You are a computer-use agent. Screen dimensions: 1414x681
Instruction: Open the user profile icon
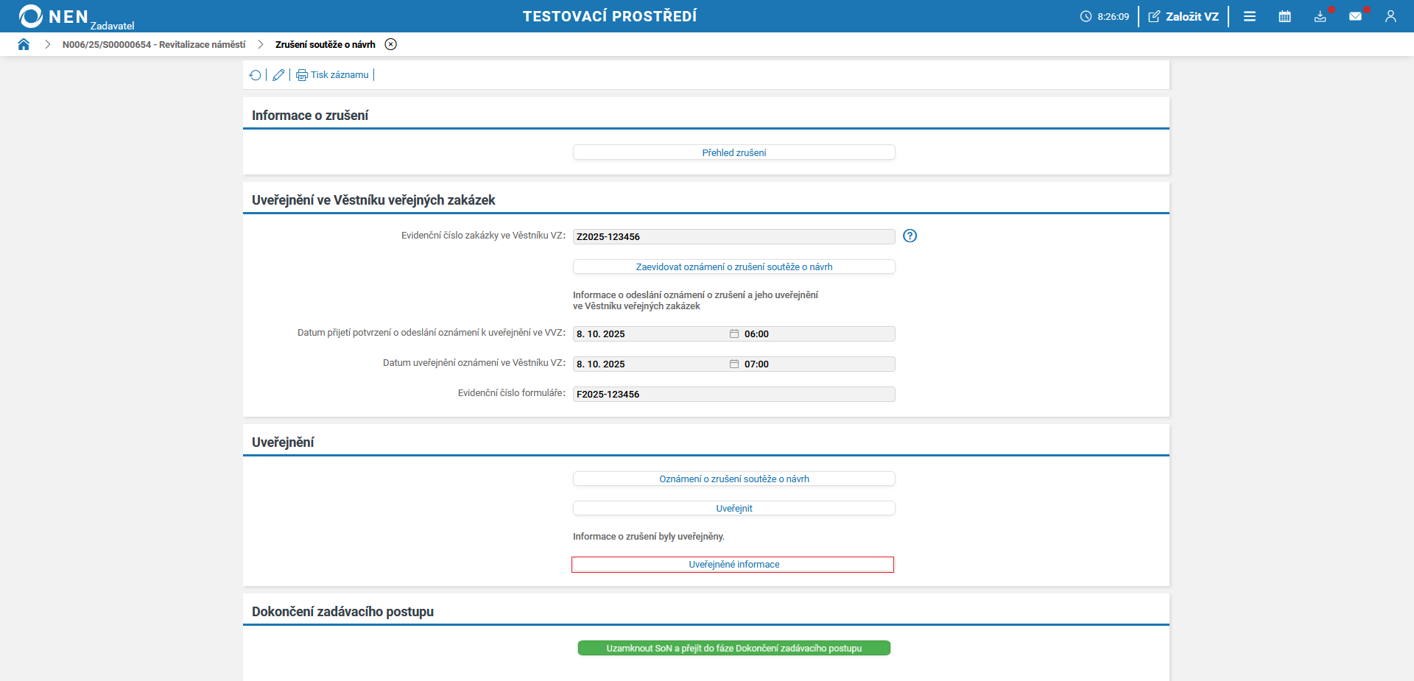pos(1390,16)
